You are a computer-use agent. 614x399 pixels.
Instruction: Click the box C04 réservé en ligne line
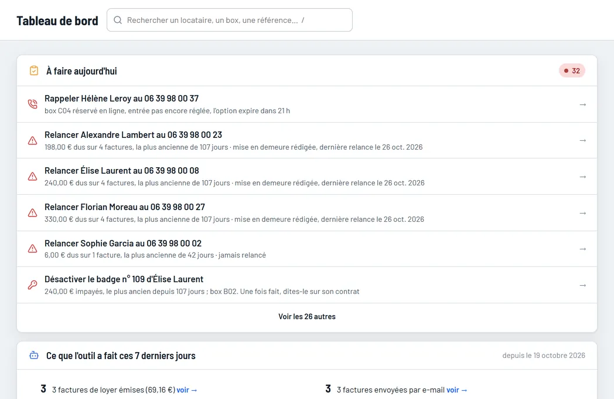[167, 111]
